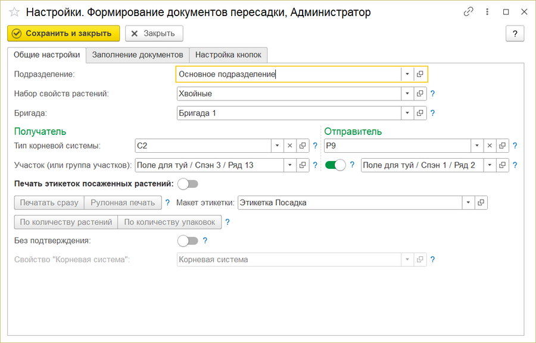Expand the Макет этикетки dropdown
This screenshot has height=343, width=536.
468,202
